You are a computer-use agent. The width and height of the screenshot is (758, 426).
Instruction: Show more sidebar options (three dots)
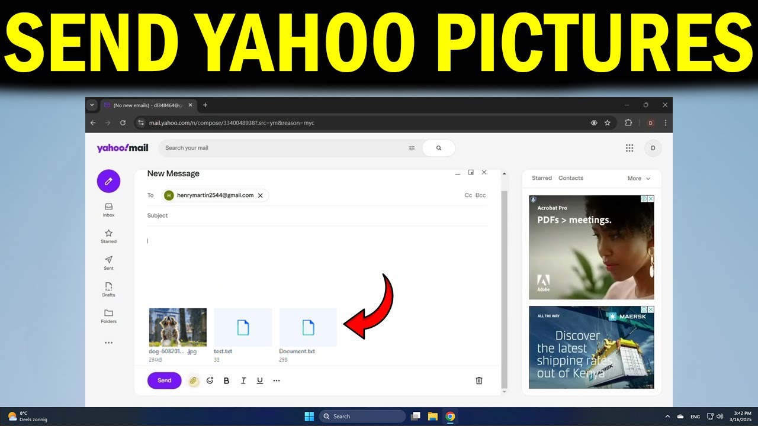108,343
